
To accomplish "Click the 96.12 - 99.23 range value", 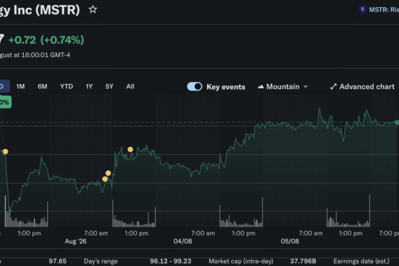I will pos(170,261).
